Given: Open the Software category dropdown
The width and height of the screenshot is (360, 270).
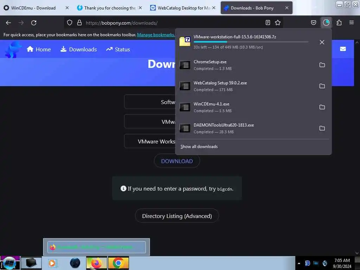Looking at the screenshot, I should (x=150, y=102).
